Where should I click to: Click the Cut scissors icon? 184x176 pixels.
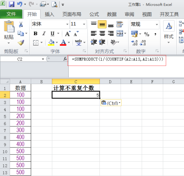(21, 24)
